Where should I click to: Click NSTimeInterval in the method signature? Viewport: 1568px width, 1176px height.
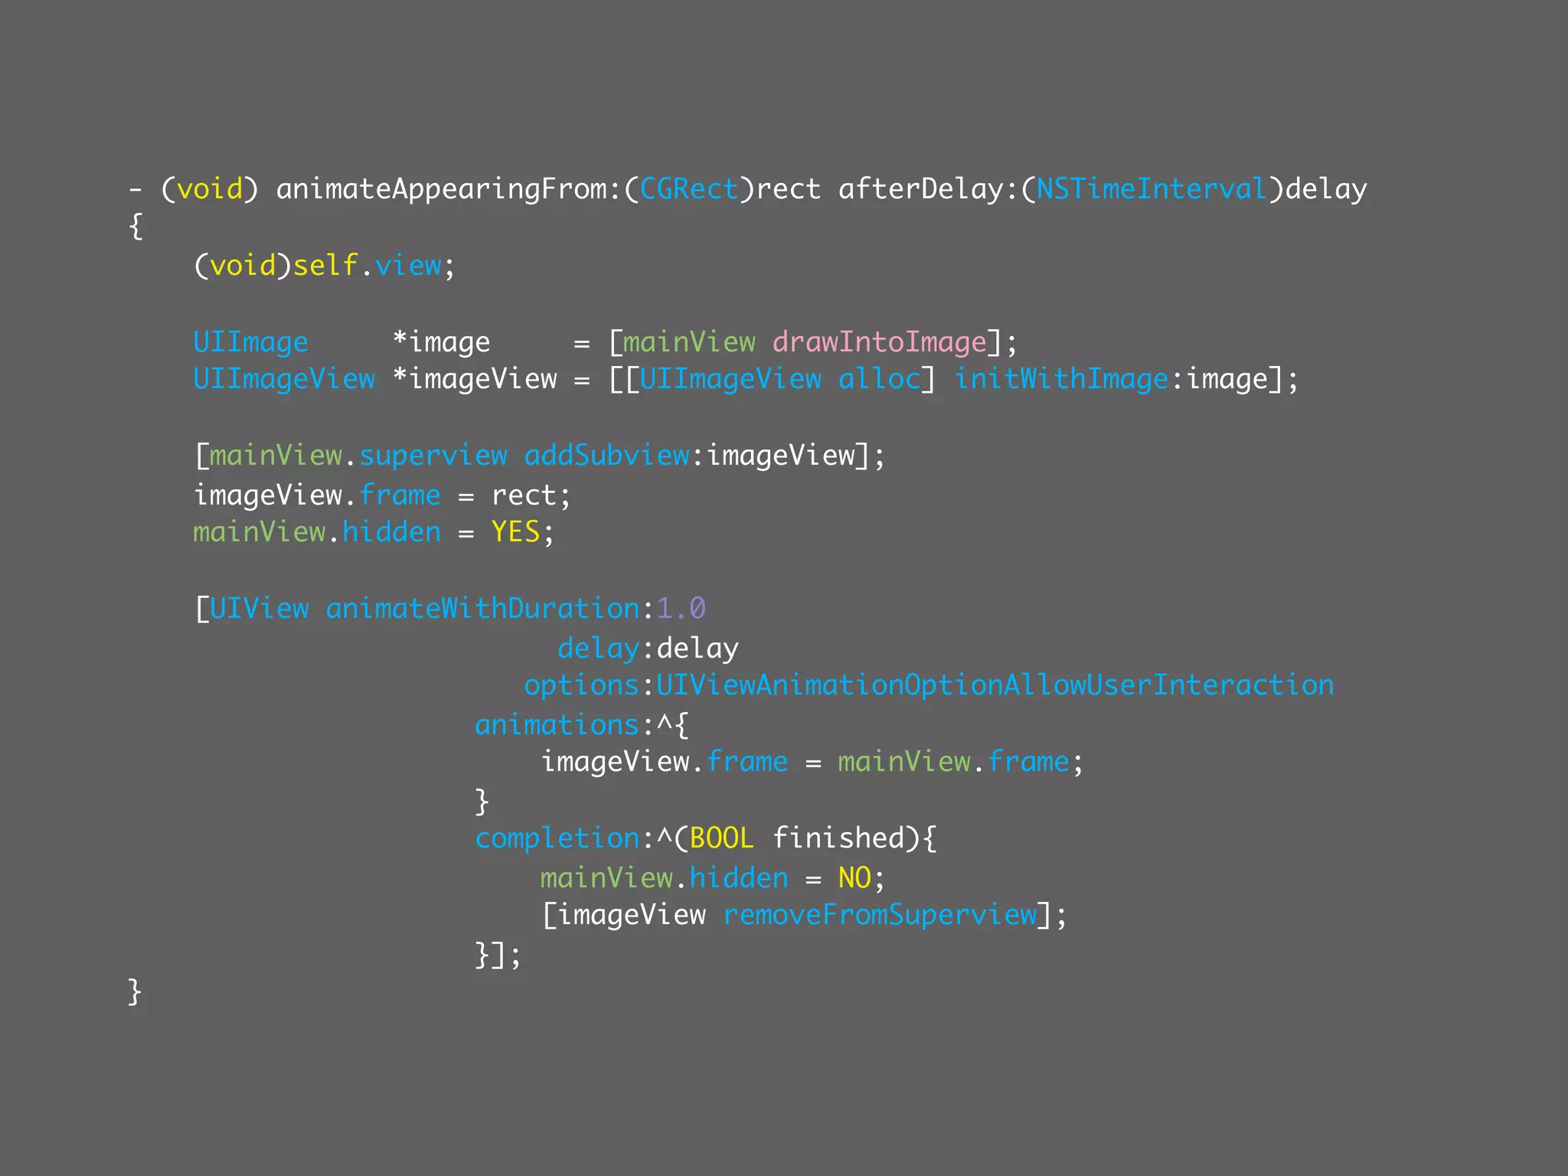1151,188
